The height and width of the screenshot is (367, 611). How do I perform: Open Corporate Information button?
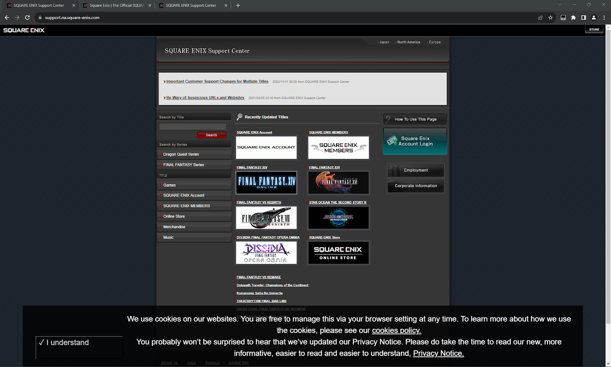coord(416,186)
